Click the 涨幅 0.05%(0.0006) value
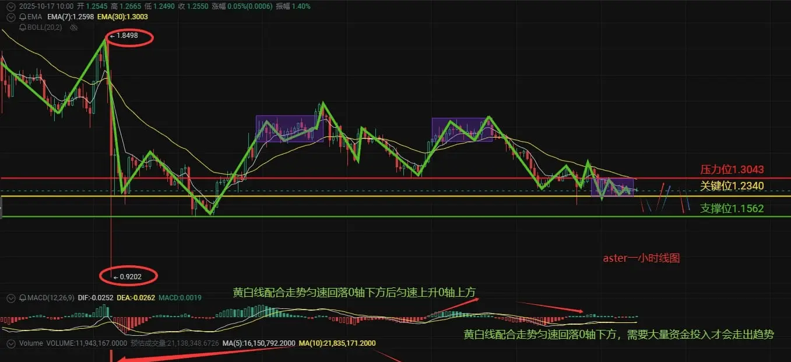The height and width of the screenshot is (362, 791). coord(242,6)
